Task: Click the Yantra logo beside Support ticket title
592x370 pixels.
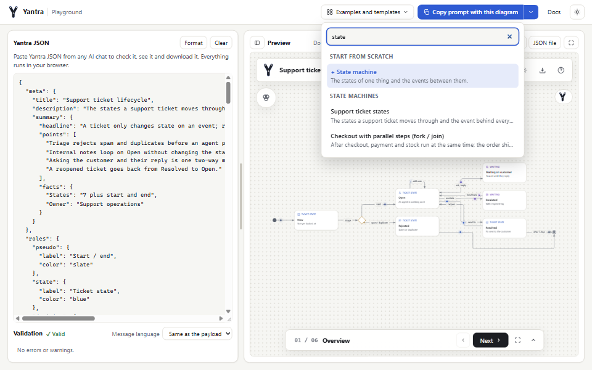Action: tap(268, 70)
